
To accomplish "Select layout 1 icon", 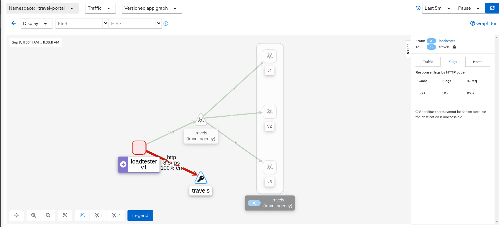I will click(x=98, y=215).
